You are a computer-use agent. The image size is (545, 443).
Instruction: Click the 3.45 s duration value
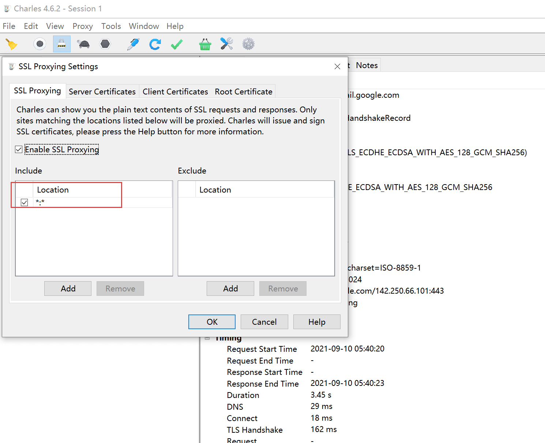(321, 395)
